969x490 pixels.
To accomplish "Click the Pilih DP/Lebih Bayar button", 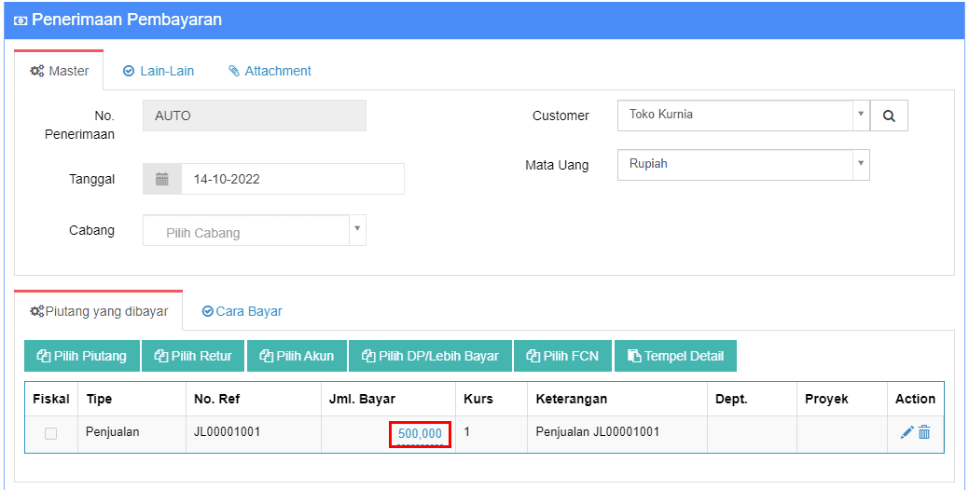I will pyautogui.click(x=430, y=356).
